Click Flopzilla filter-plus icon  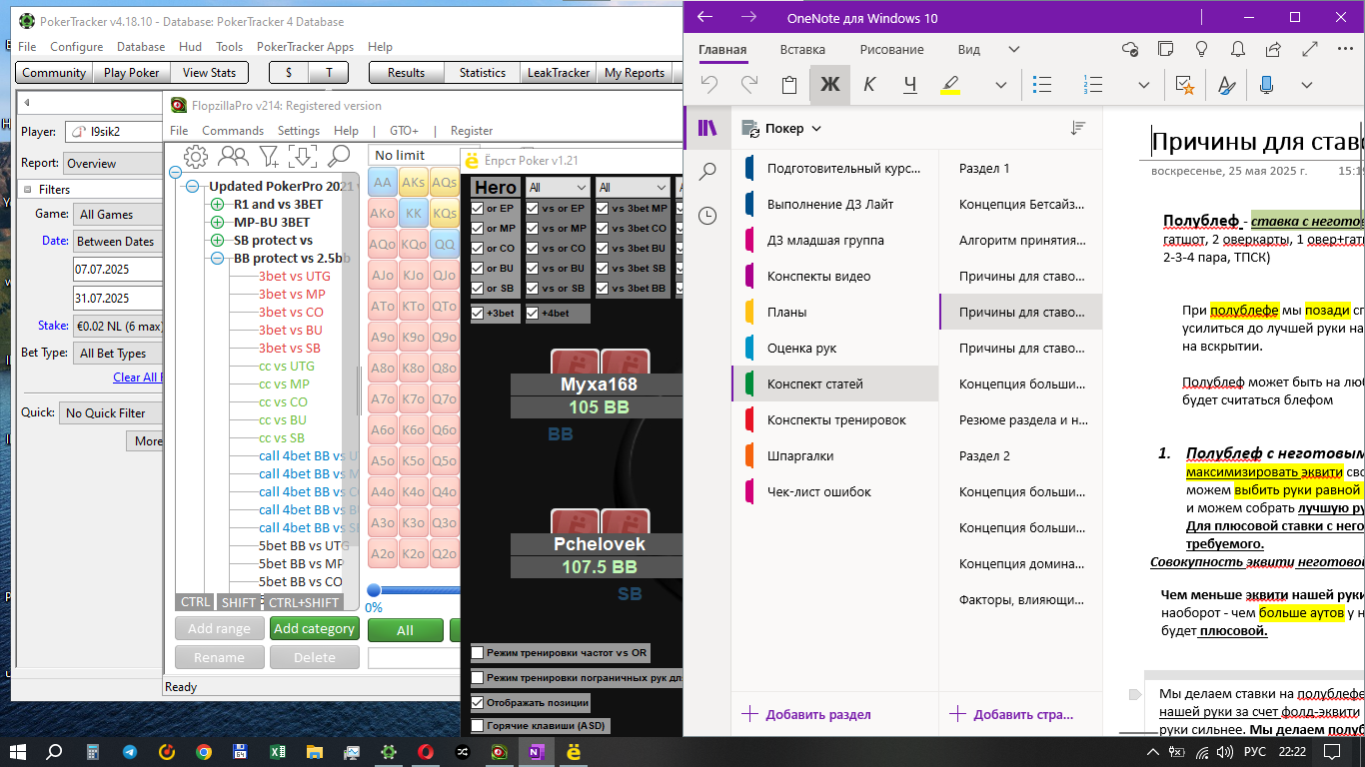(x=269, y=155)
